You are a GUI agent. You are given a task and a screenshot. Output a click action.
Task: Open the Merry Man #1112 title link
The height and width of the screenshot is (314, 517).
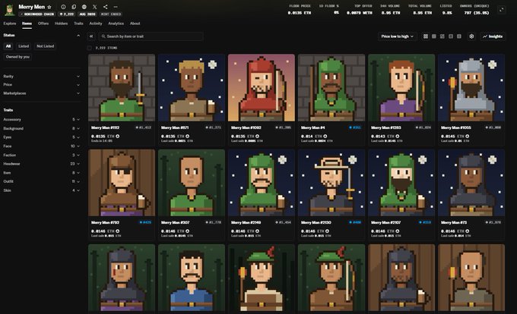pos(105,127)
